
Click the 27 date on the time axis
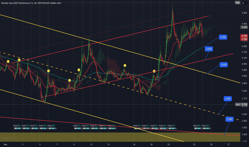tap(228, 144)
